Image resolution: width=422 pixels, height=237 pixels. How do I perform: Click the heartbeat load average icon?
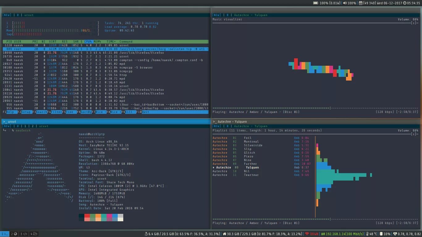pyautogui.click(x=395, y=234)
